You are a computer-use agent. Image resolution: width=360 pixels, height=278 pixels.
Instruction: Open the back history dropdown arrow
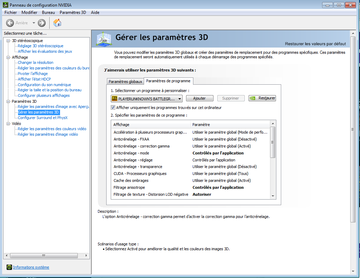pyautogui.click(x=34, y=23)
